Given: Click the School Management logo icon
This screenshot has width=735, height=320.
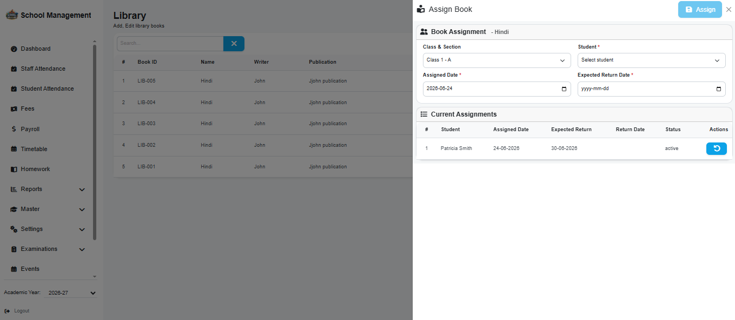Looking at the screenshot, I should click(12, 16).
